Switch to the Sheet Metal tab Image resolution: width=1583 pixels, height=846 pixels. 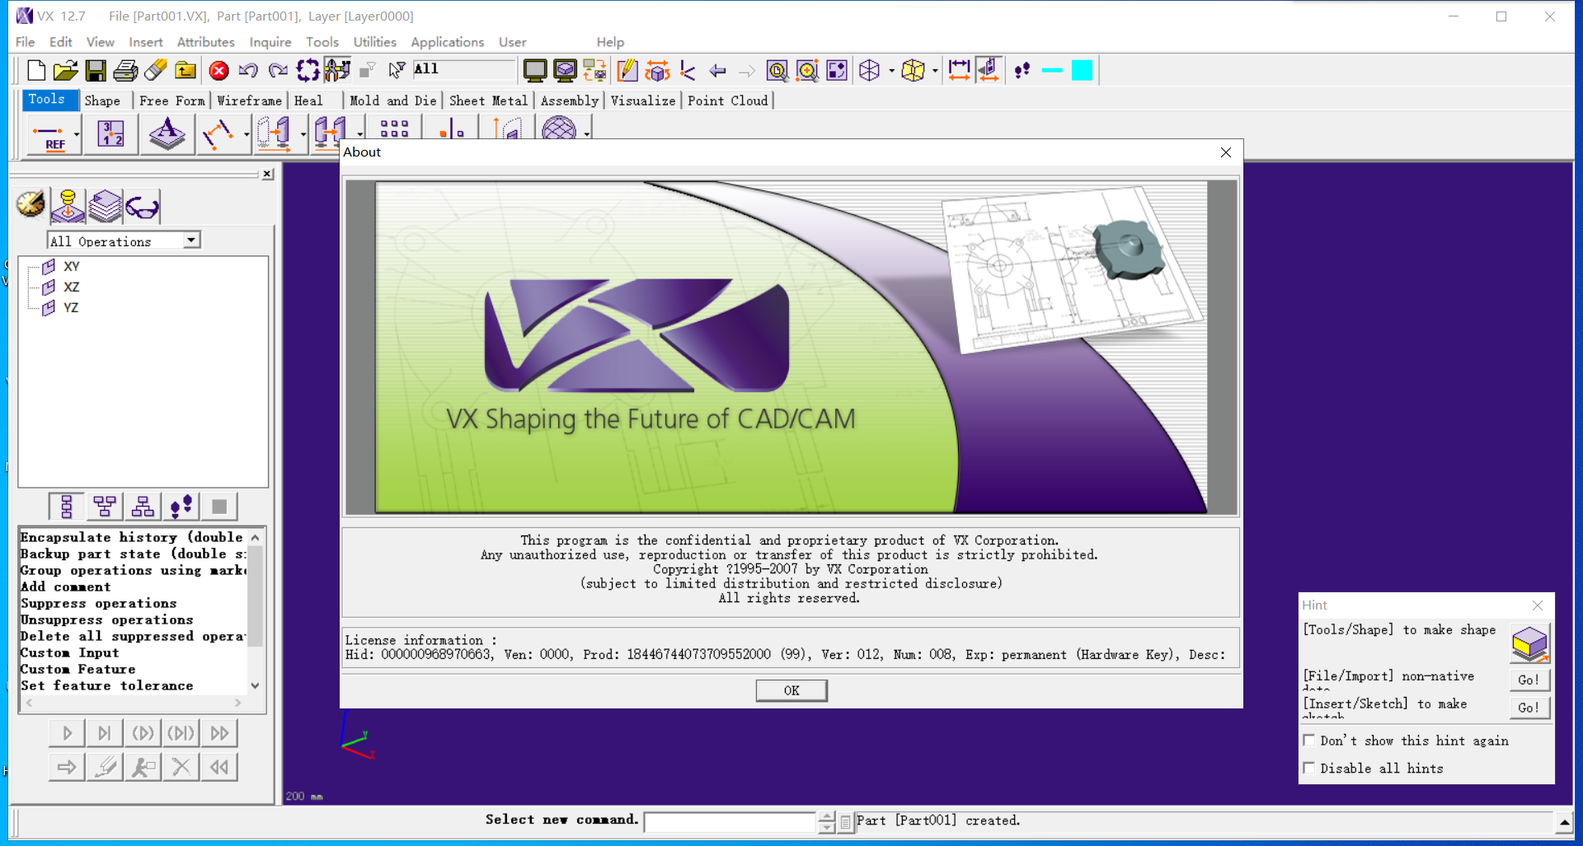(x=487, y=100)
